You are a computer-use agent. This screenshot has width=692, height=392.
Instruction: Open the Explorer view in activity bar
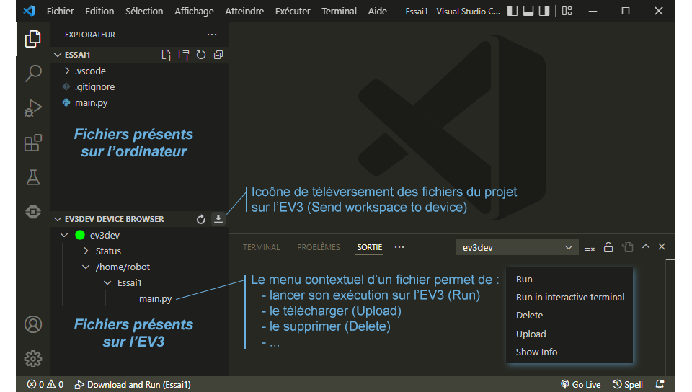(32, 39)
